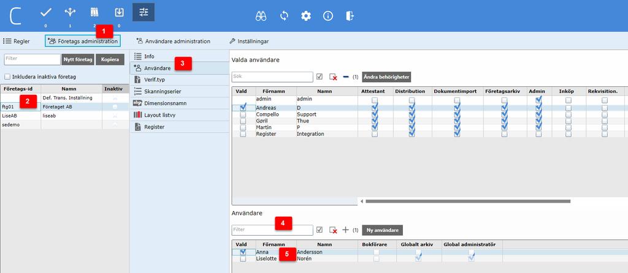628x273 pixels.
Task: Select all icon beside Sök field
Action: point(319,77)
